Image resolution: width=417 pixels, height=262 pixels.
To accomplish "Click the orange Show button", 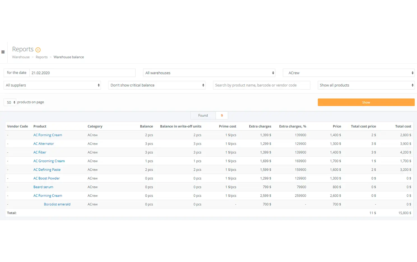I will tap(366, 102).
